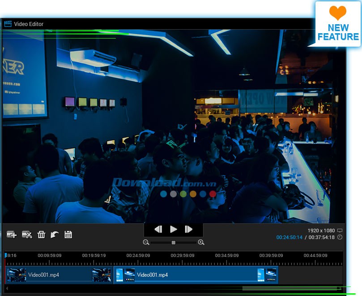Image resolution: width=362 pixels, height=296 pixels.
Task: Step back one frame in the preview
Action: click(158, 229)
